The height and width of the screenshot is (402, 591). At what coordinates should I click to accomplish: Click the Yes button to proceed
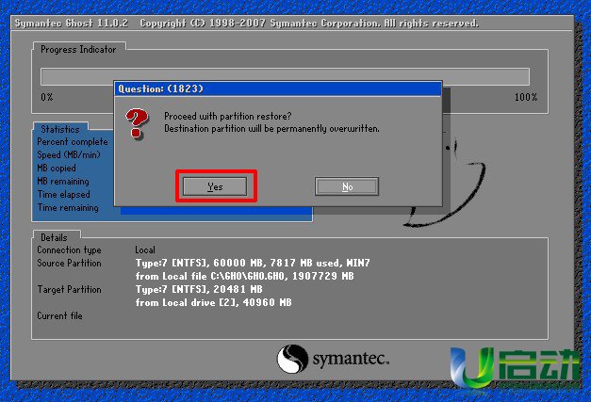215,186
